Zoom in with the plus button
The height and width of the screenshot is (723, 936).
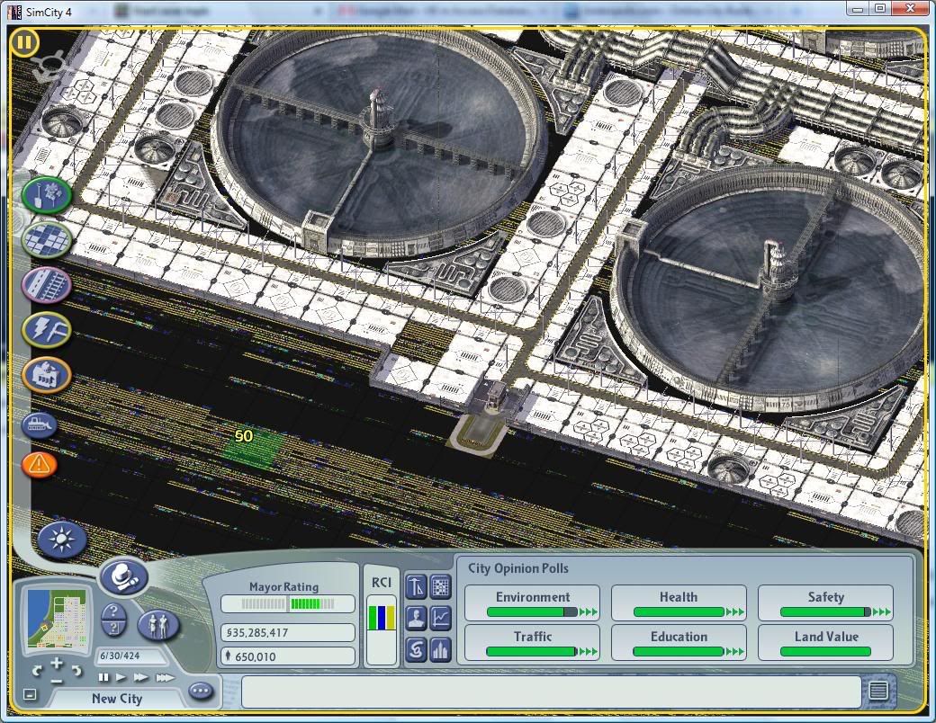coord(57,662)
